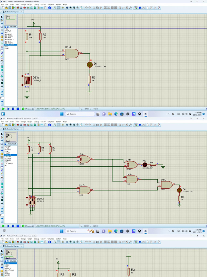Choose Component mode tool in asd2 window sidebar
This screenshot has height=277, width=207.
[x=2, y=20]
